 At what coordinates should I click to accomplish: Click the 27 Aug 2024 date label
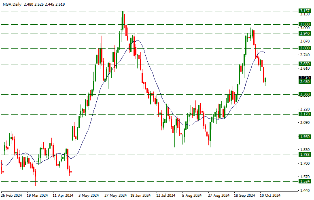(x=219, y=195)
